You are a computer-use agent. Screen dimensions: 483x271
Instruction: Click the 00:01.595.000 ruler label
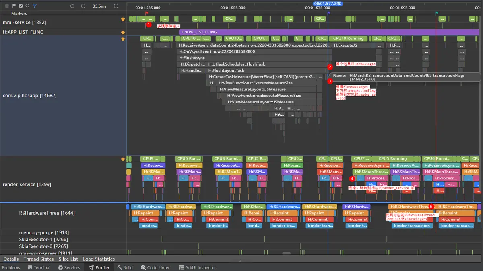point(402,8)
